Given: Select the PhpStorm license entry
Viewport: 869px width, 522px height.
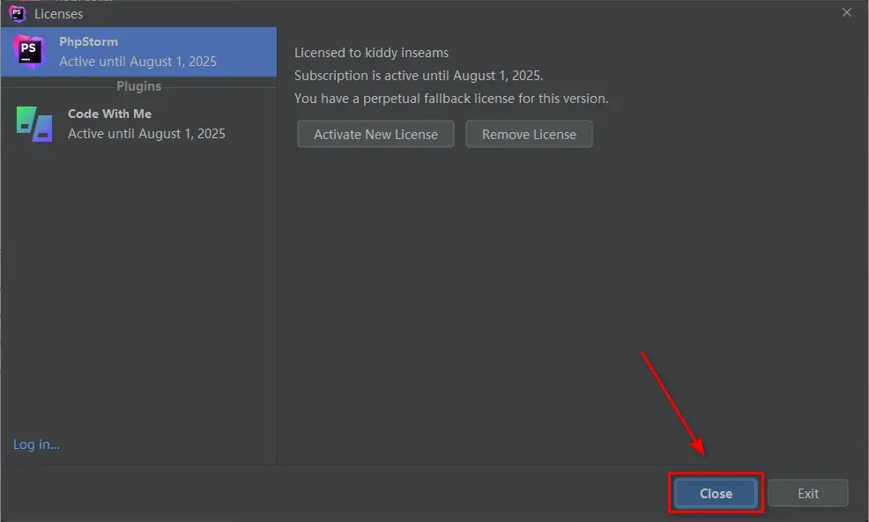Looking at the screenshot, I should tap(138, 52).
